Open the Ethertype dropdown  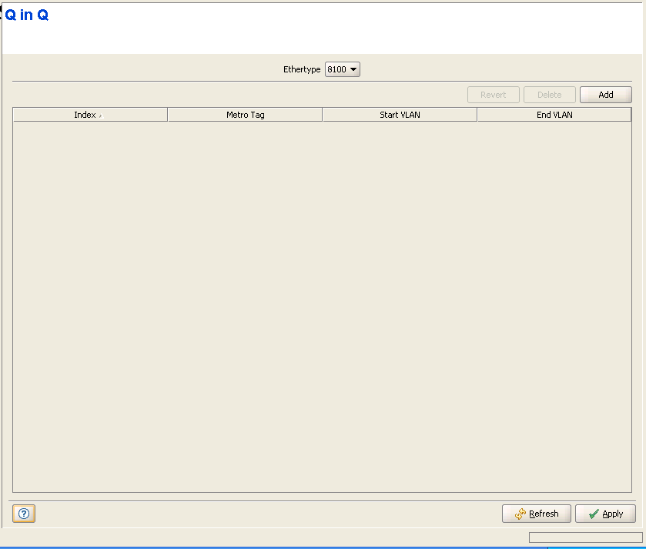pyautogui.click(x=343, y=69)
